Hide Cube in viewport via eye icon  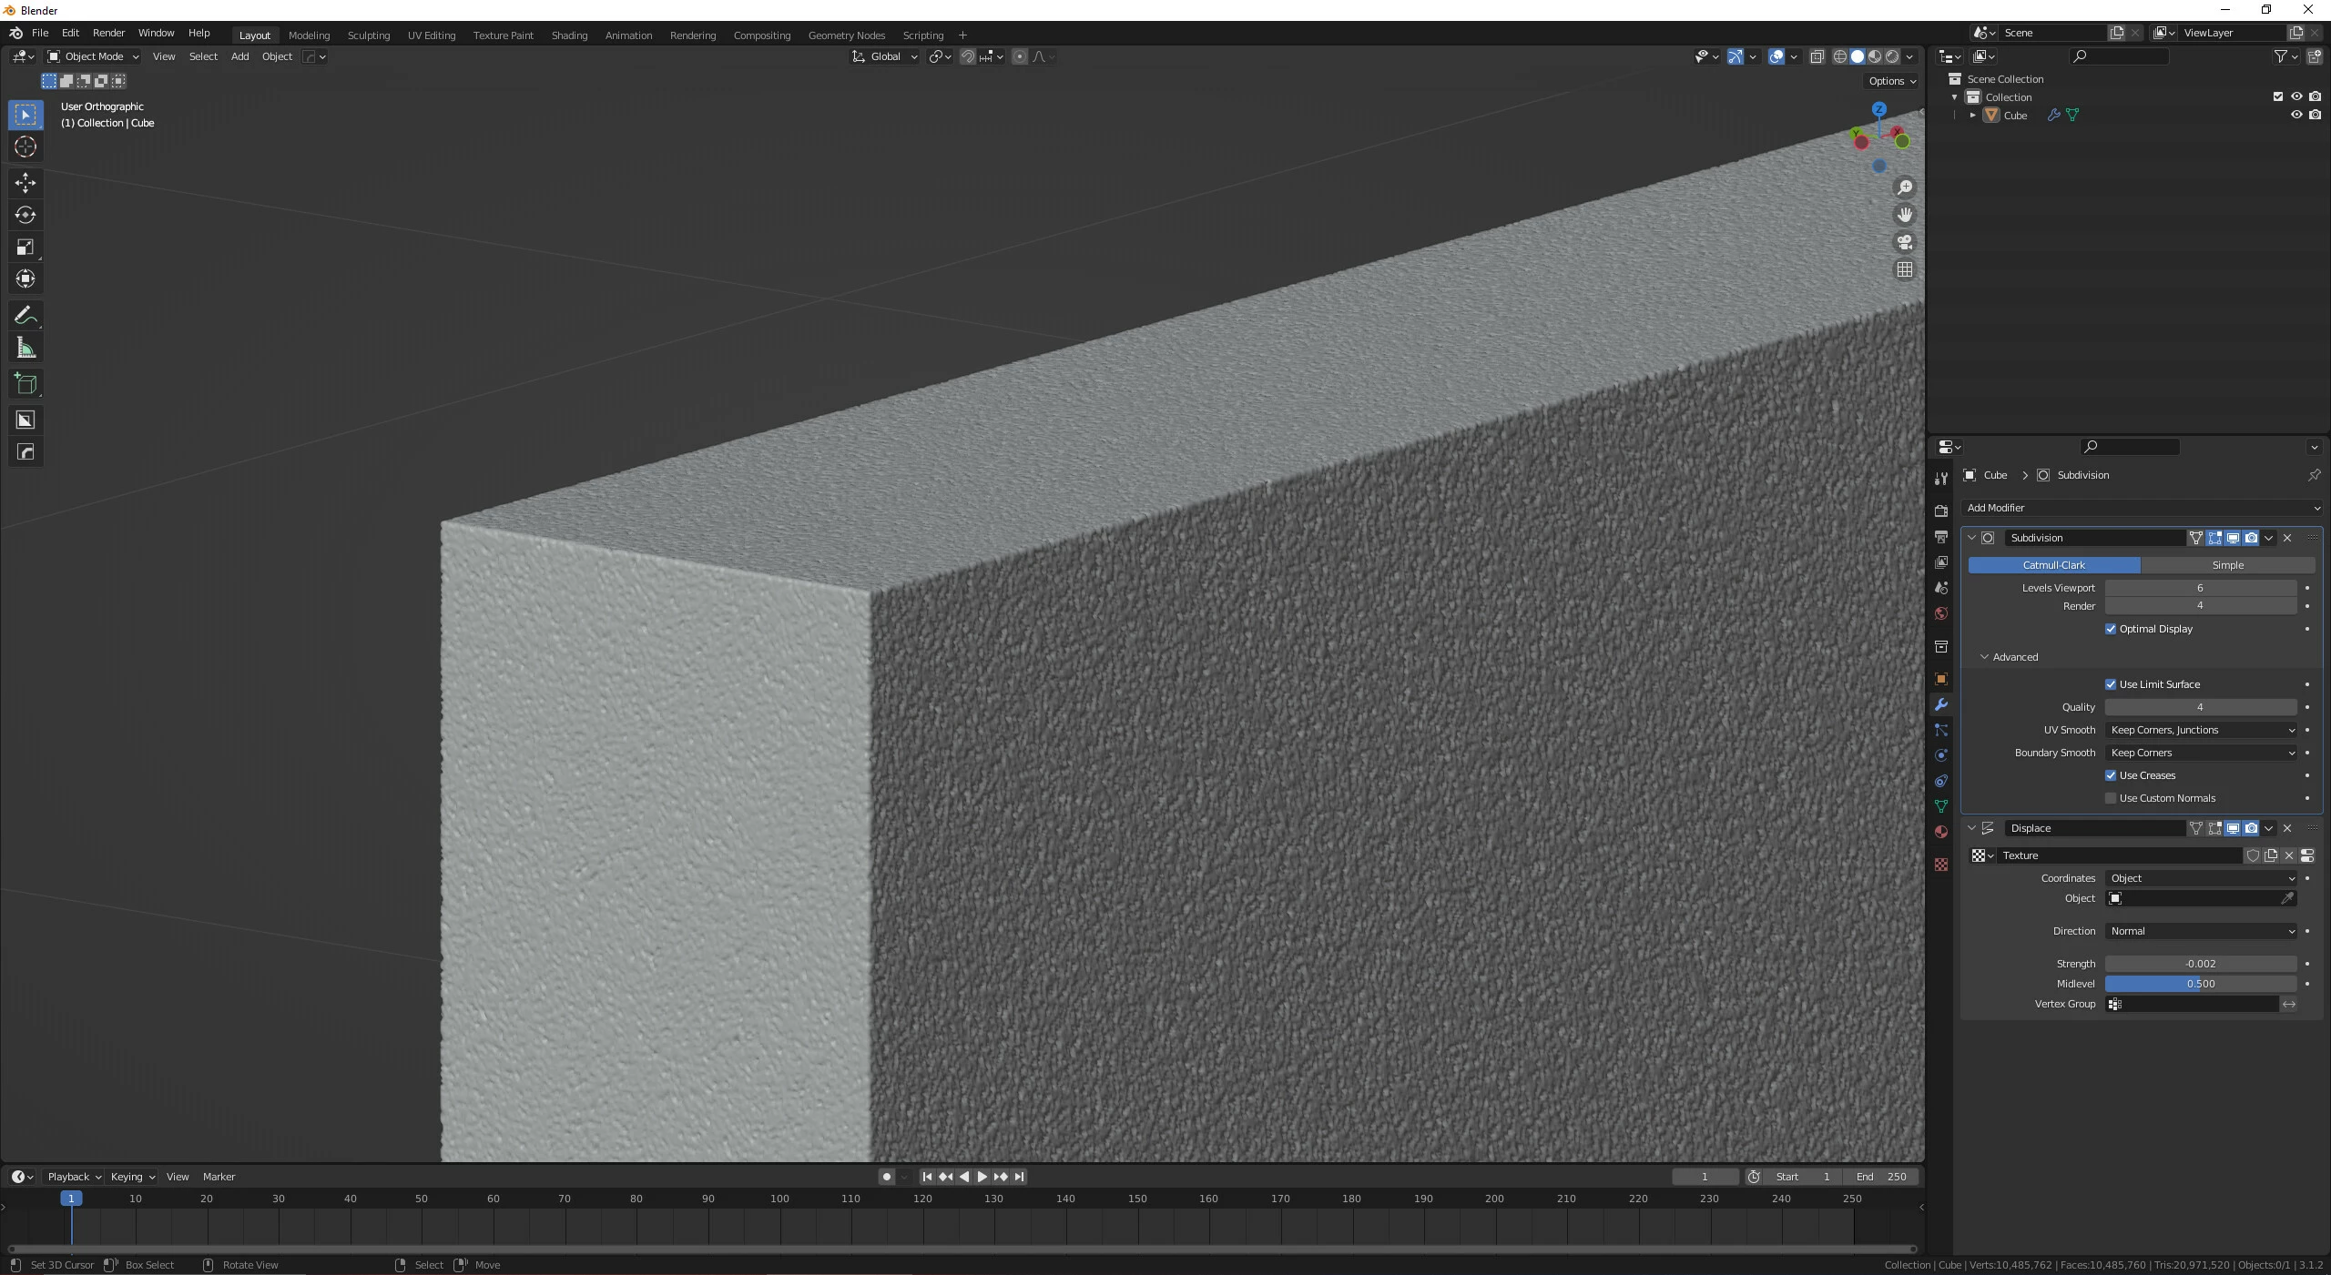coord(2295,116)
